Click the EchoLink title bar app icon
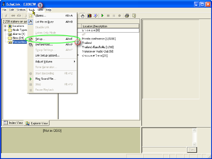Viewport: 212px width, 159px height. [4, 4]
